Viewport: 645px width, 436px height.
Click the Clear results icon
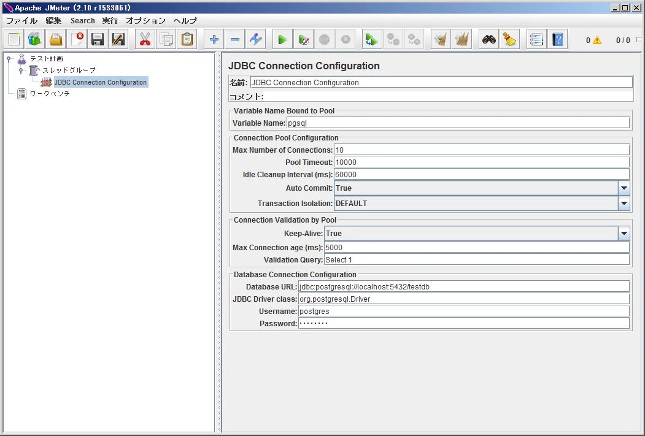click(441, 39)
